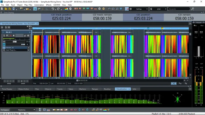Viewport: 205px width, 115px height.
Task: Solo the Rh Gt 1 track
Action: (x=4, y=36)
